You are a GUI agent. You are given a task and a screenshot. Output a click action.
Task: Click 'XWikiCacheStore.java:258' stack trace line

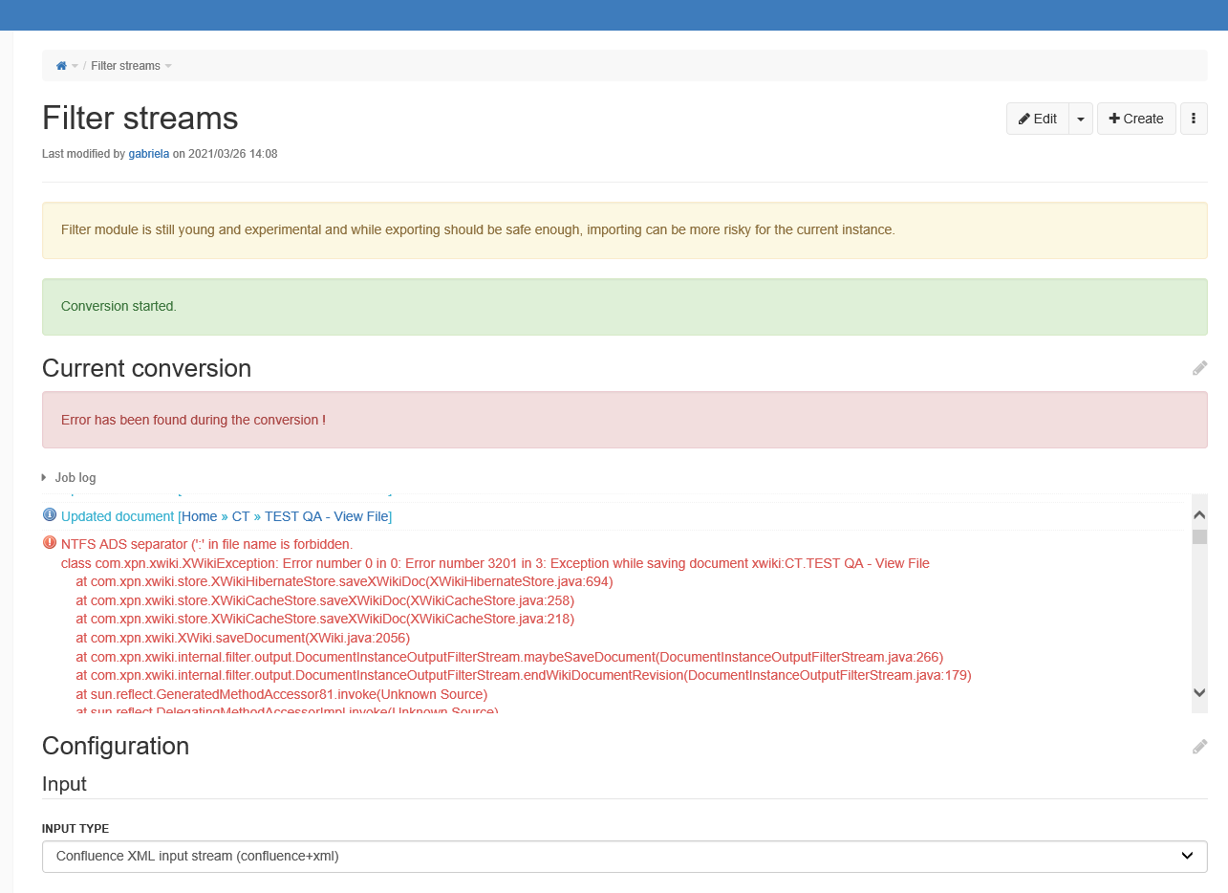pyautogui.click(x=325, y=600)
